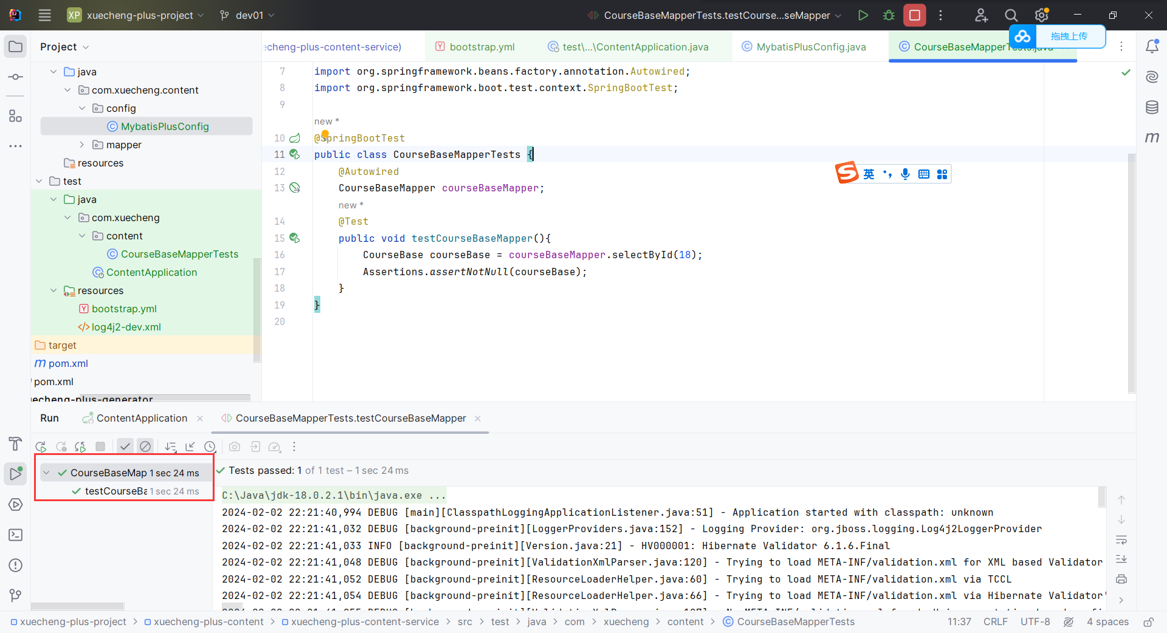The width and height of the screenshot is (1167, 633).
Task: Open the Git tool window
Action: click(16, 596)
